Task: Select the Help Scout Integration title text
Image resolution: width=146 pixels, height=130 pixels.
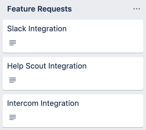Action: click(47, 66)
